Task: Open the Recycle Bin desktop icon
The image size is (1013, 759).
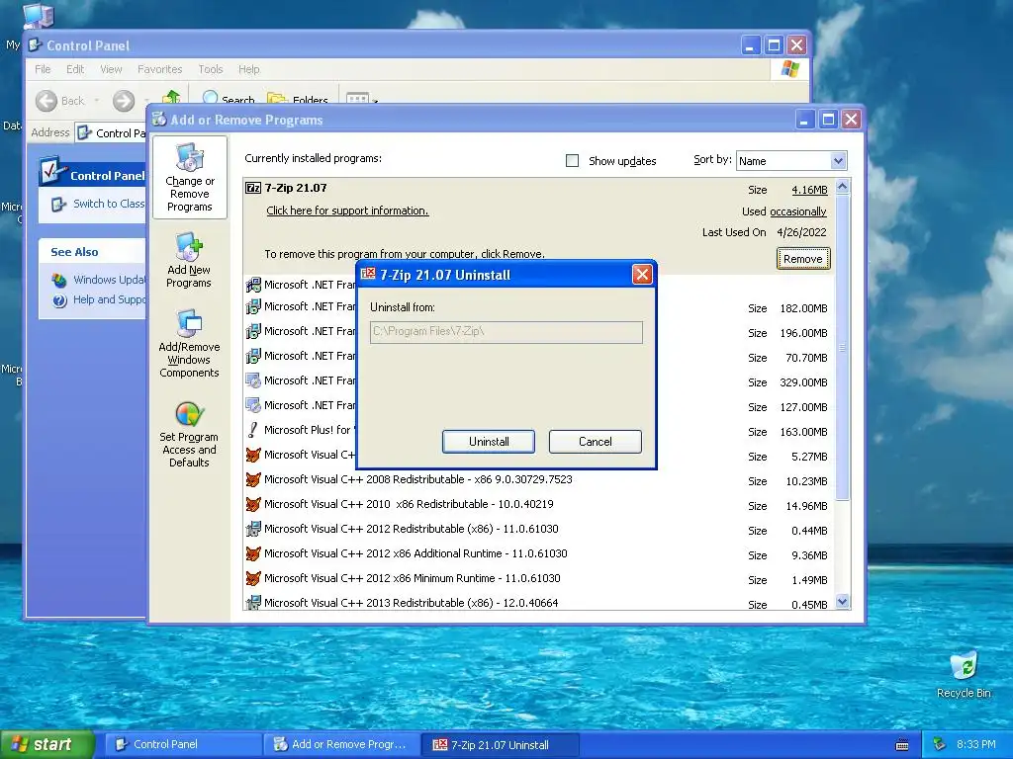Action: point(964,667)
